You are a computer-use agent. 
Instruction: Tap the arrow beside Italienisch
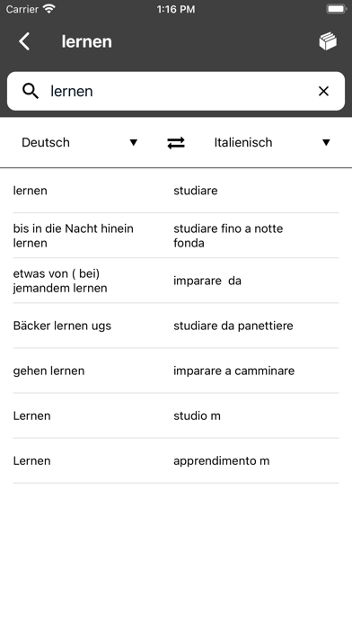pos(326,142)
